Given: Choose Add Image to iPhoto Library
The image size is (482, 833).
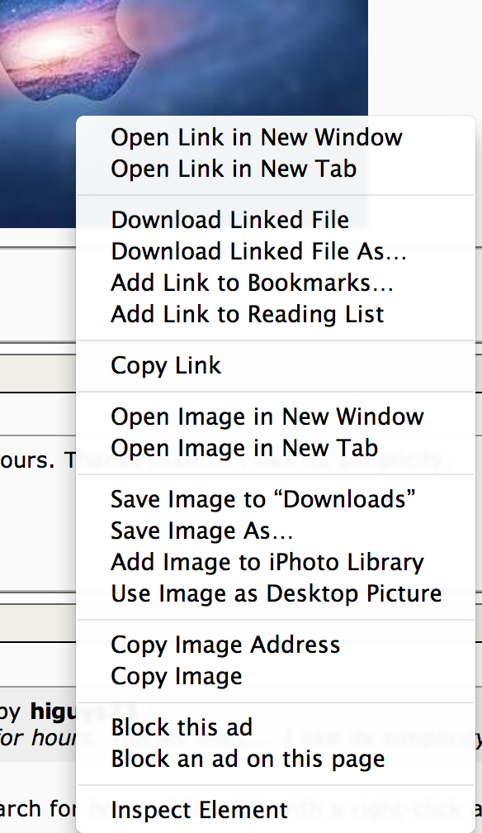Looking at the screenshot, I should tap(276, 562).
